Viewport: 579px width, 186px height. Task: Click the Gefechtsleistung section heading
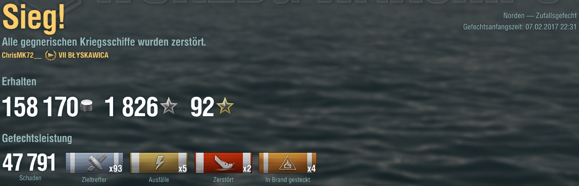pos(37,138)
